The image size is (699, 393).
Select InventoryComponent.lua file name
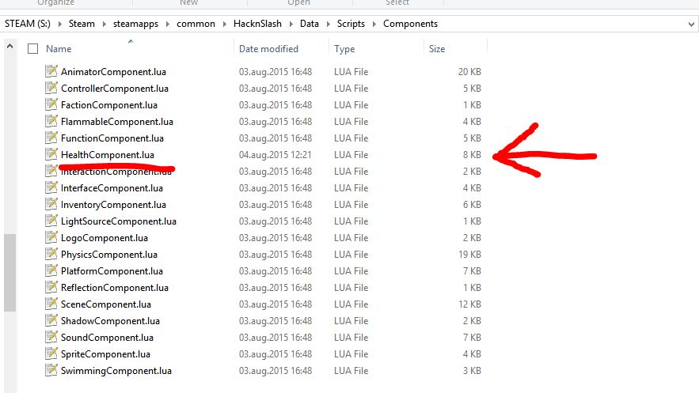coord(113,205)
